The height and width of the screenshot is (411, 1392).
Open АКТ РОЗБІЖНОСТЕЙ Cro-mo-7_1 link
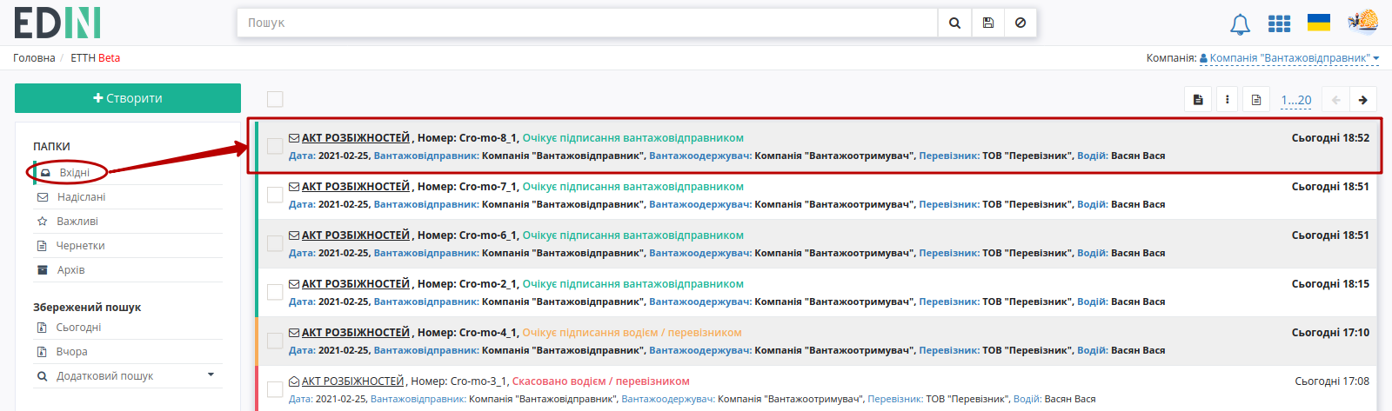(x=356, y=187)
